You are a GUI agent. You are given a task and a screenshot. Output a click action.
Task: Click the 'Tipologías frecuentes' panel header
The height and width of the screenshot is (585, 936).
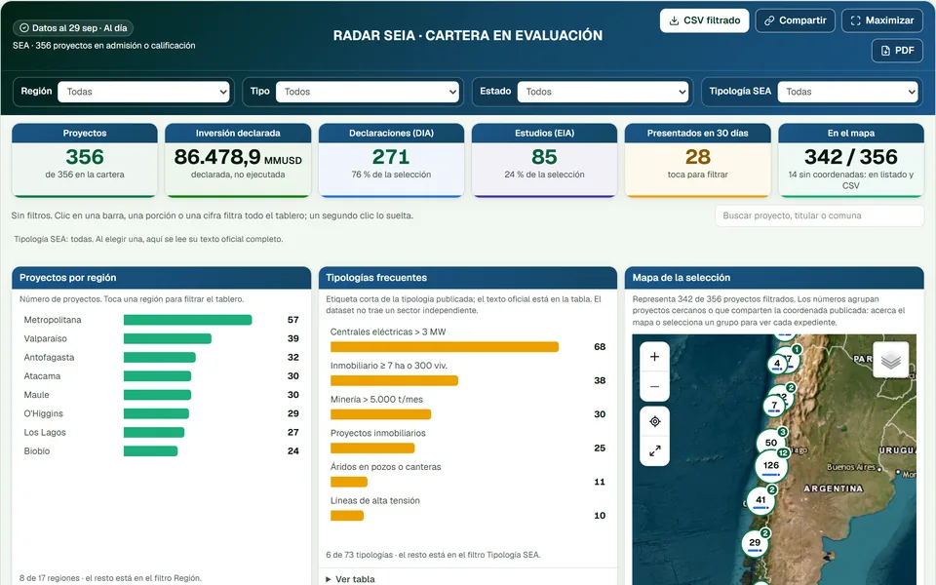tap(467, 278)
